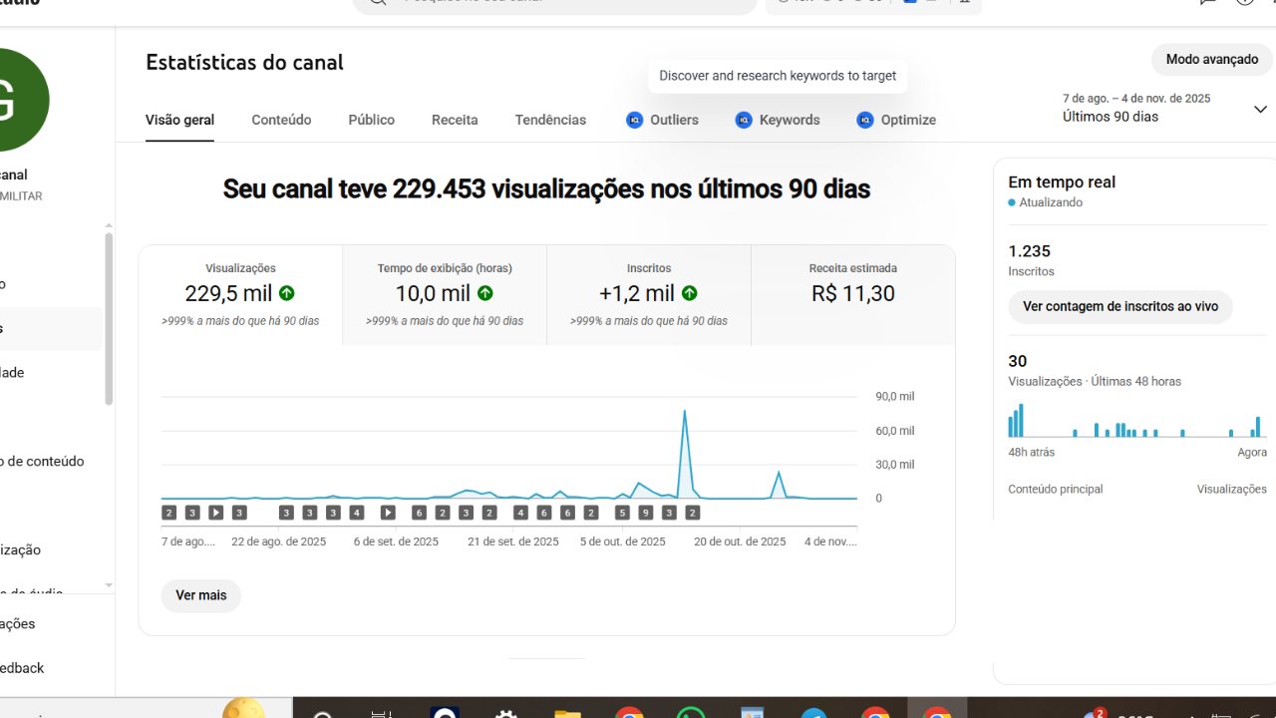1276x718 pixels.
Task: Select the Keywords tab
Action: [x=778, y=120]
